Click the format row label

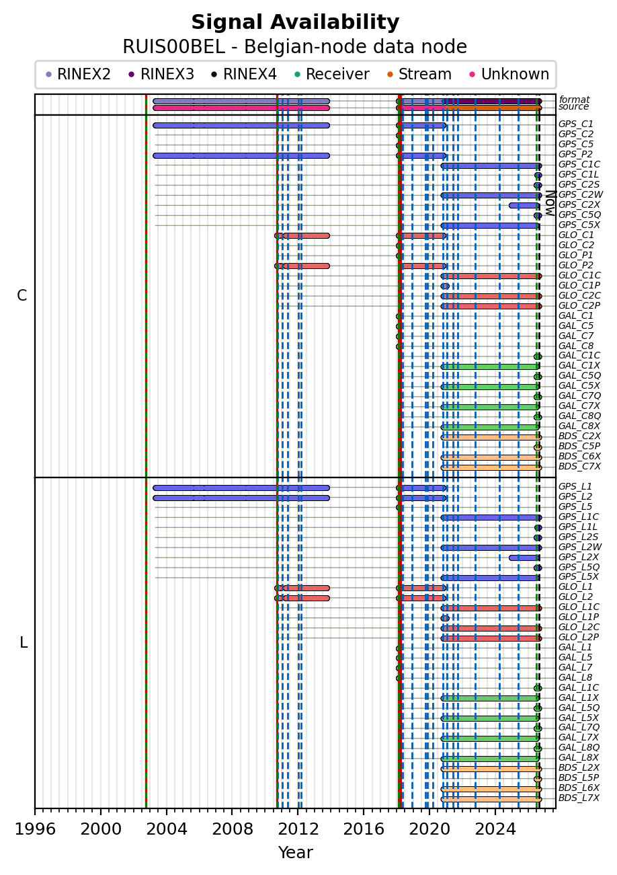pyautogui.click(x=574, y=100)
